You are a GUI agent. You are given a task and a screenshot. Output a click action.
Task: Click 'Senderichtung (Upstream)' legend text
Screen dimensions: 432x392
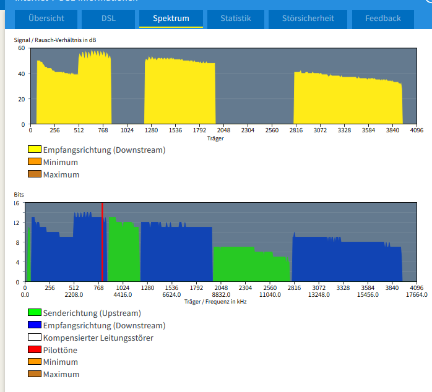tap(92, 313)
